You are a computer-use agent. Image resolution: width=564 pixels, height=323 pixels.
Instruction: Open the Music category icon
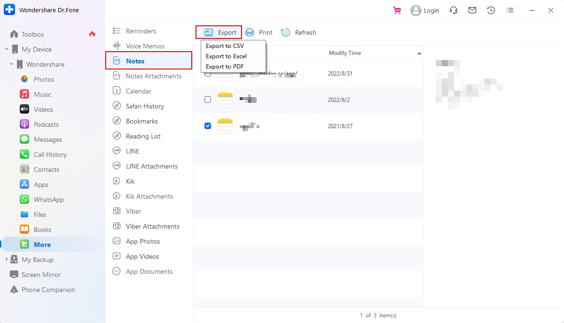click(24, 94)
